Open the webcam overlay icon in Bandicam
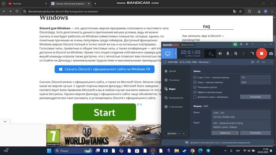This screenshot has width=276, height=155. coord(210,53)
